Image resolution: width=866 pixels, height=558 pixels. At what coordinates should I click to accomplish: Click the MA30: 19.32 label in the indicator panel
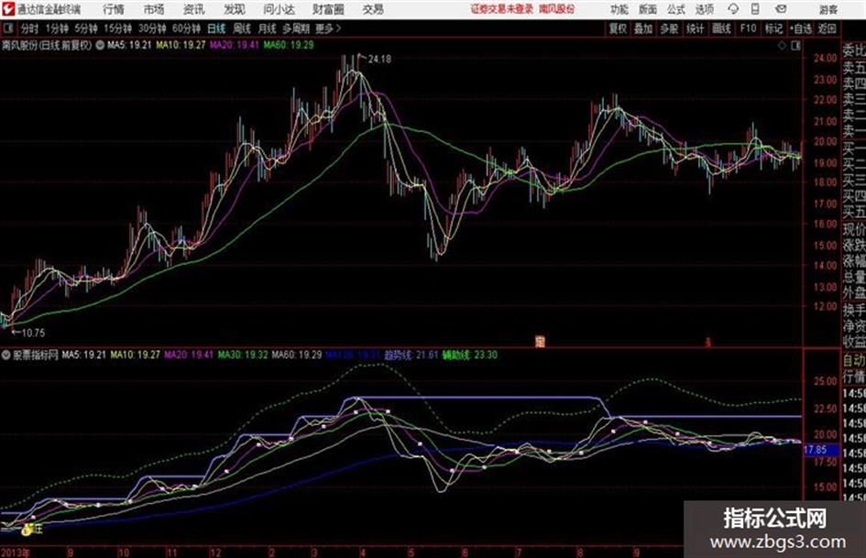(243, 355)
